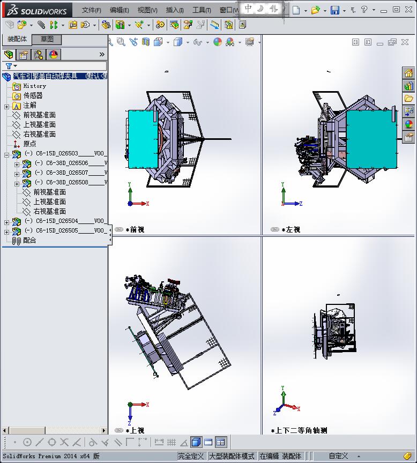
Task: Click the Hide/Show Items glasses icon
Action: 198,42
